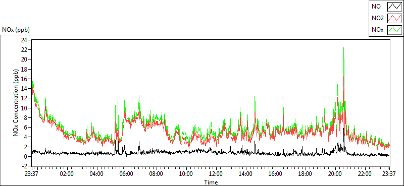This screenshot has height=186, width=404.
Task: Click the 22 ppb NOx spike peak
Action: pos(344,48)
